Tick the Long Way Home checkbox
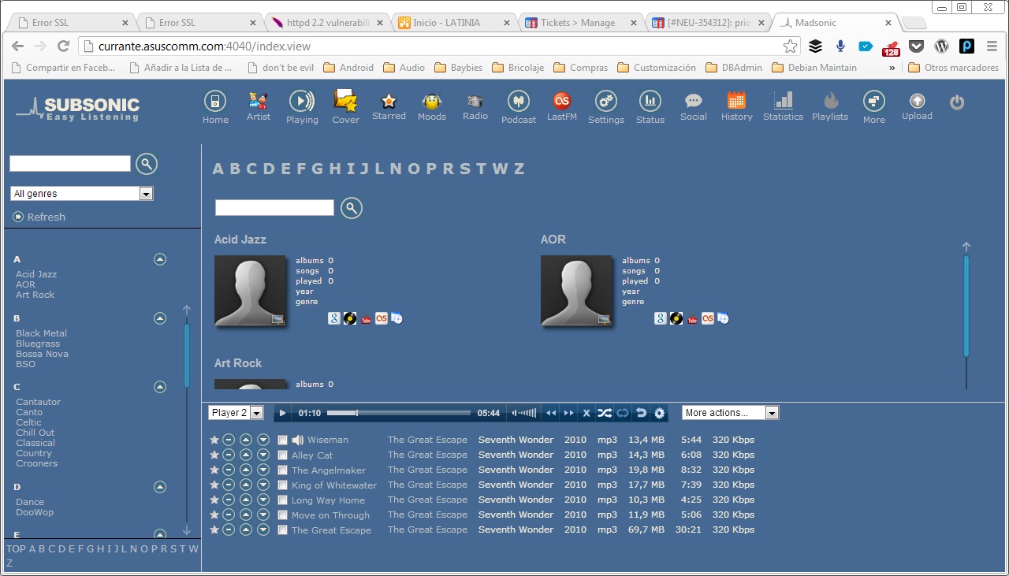This screenshot has width=1009, height=576. pyautogui.click(x=283, y=500)
